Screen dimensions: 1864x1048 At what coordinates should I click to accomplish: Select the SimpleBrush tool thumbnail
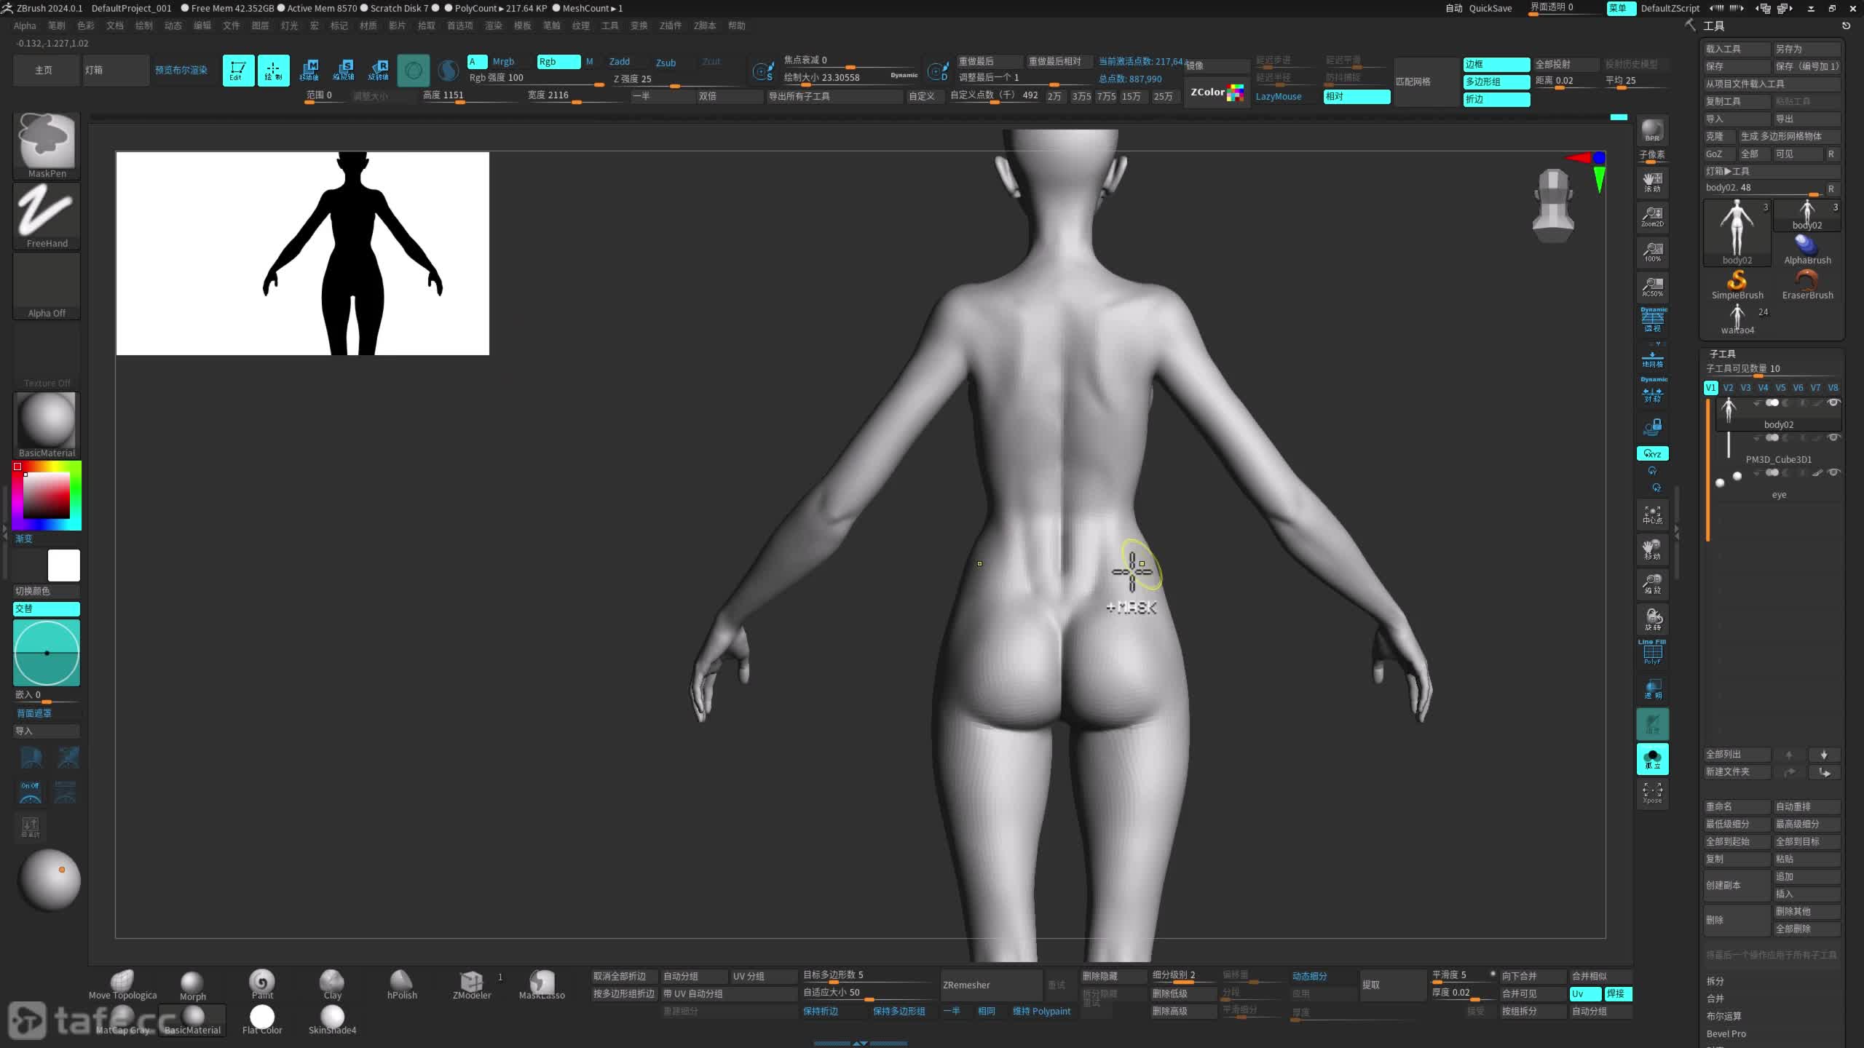1737,285
